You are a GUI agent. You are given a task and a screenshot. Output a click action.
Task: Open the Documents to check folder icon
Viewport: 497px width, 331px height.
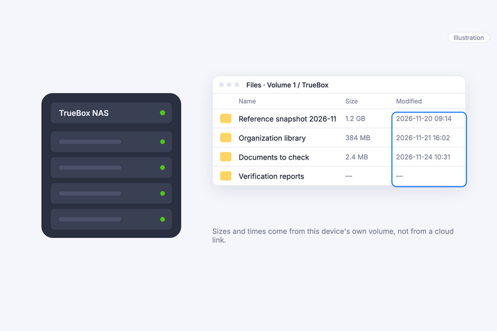click(226, 157)
